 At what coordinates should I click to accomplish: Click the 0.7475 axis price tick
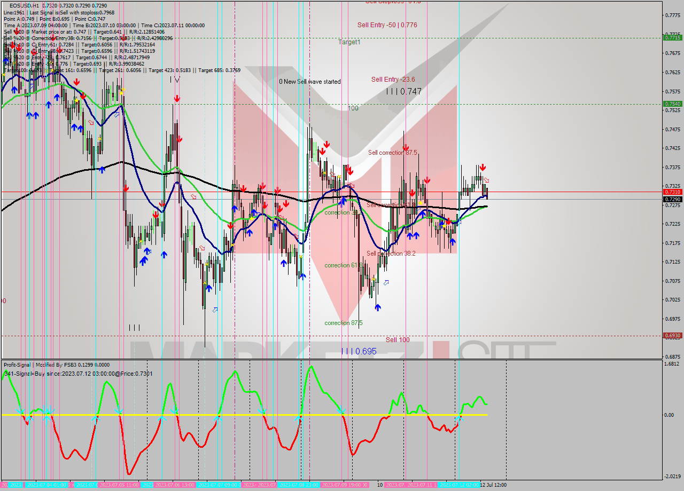(672, 129)
